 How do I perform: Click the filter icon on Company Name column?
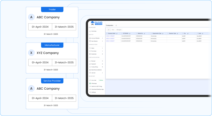coord(117,33)
